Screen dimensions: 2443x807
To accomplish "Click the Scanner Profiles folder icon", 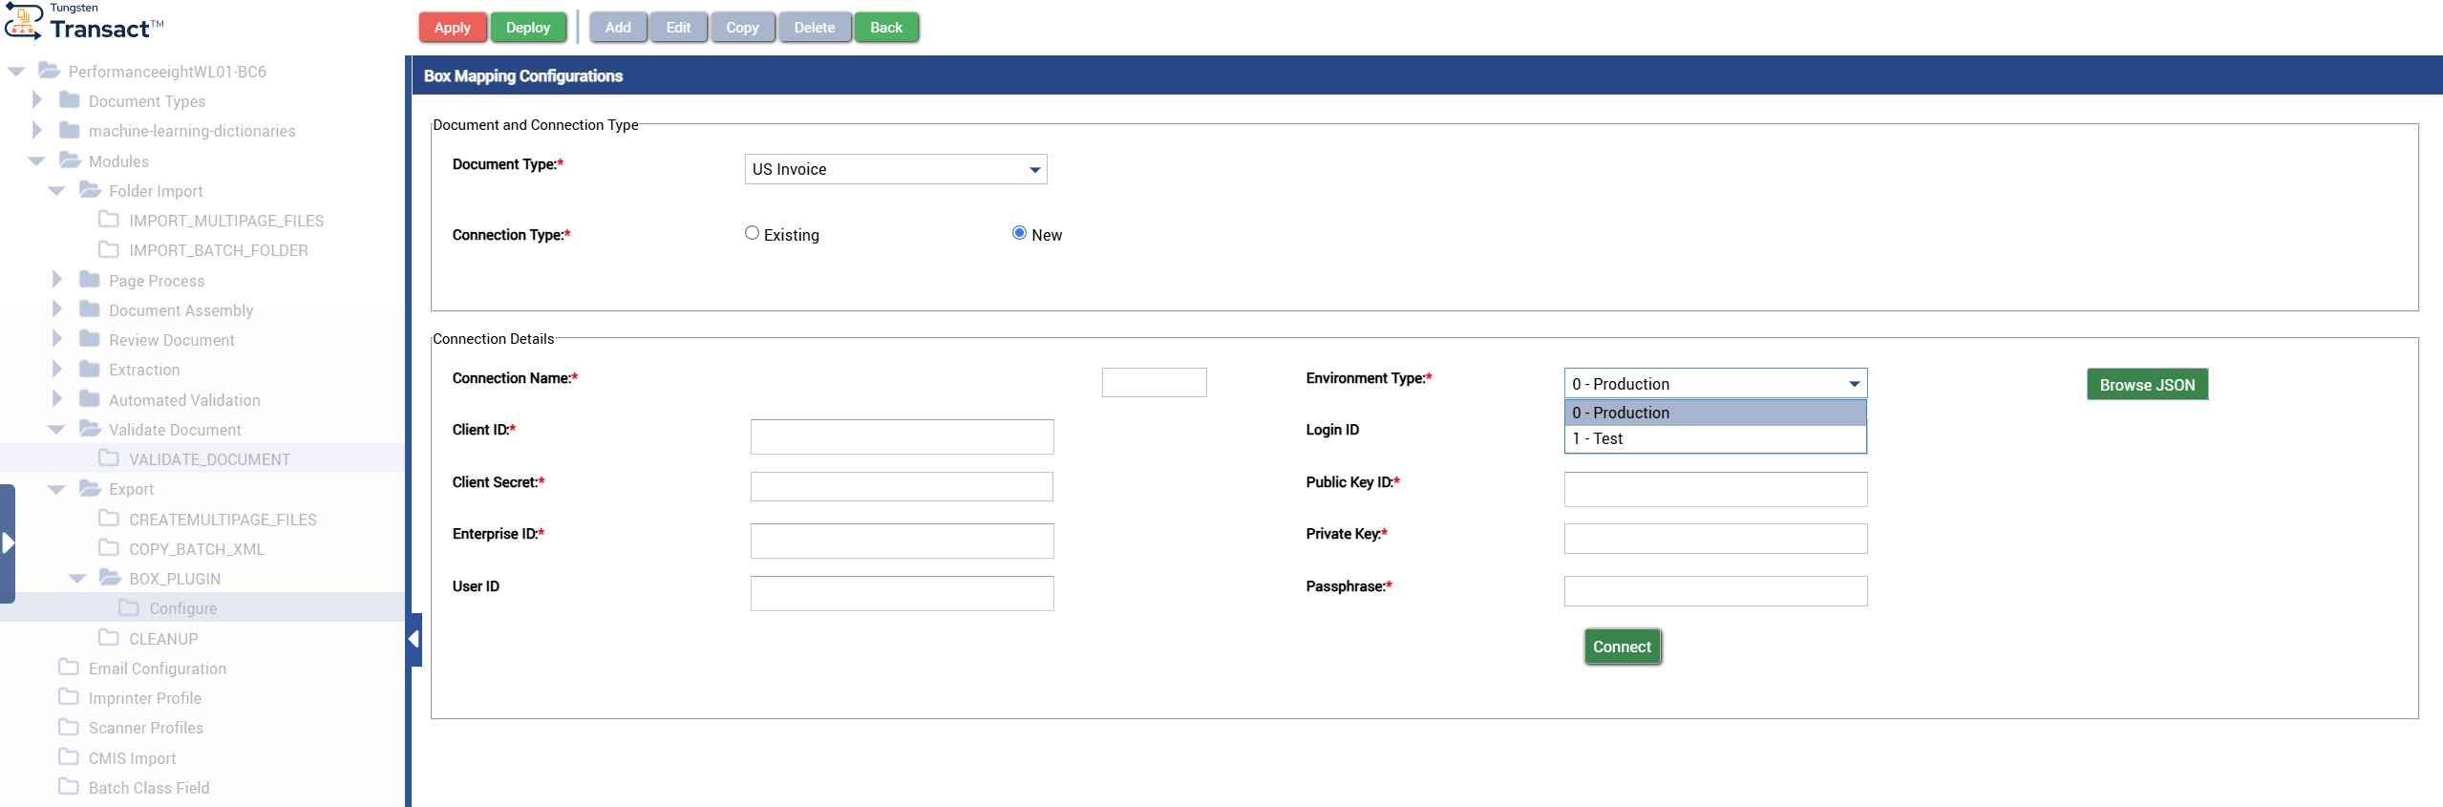I will (69, 727).
